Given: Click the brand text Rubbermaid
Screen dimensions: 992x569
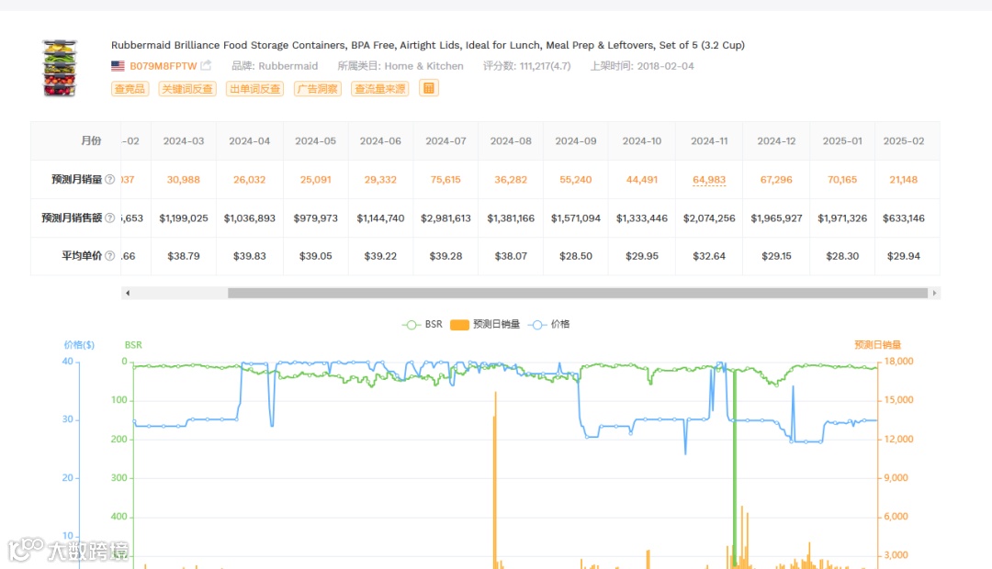Looking at the screenshot, I should click(x=287, y=66).
